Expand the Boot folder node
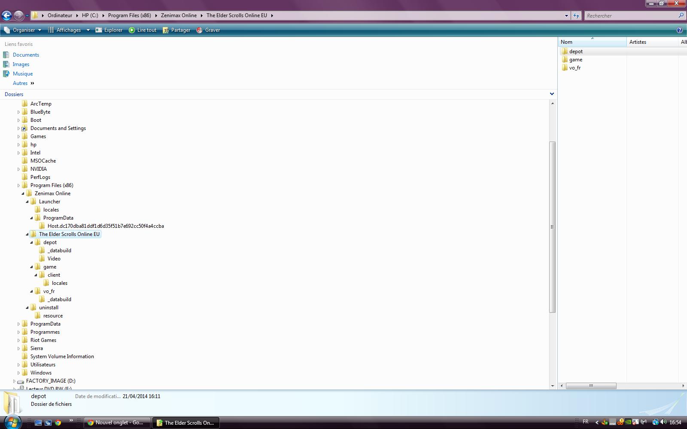The height and width of the screenshot is (429, 687). click(18, 120)
